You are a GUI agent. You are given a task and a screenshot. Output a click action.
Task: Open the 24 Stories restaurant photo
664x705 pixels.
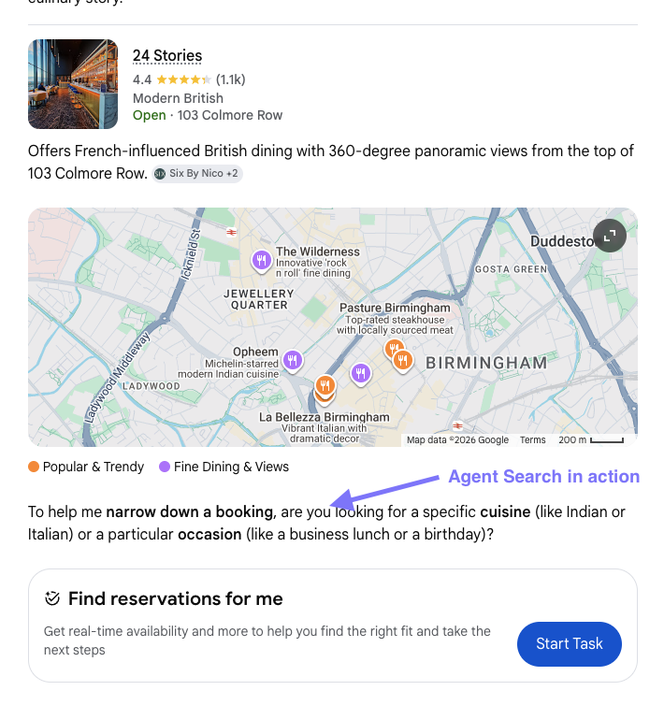[x=73, y=84]
